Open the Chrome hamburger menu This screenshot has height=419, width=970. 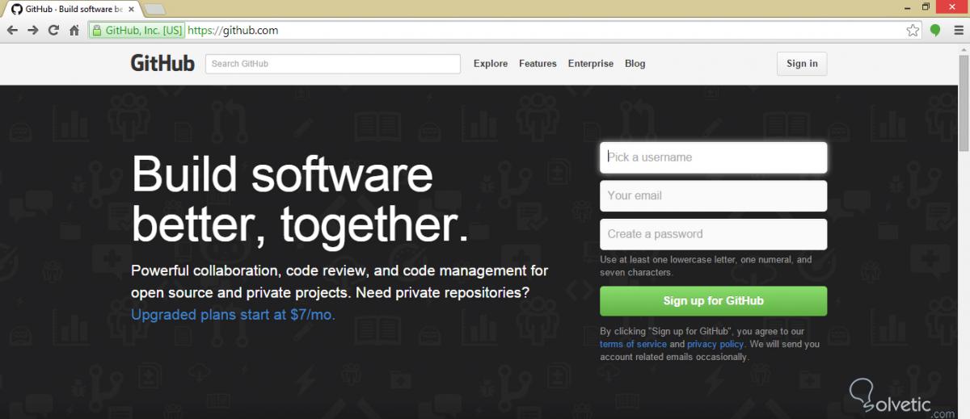click(x=958, y=31)
